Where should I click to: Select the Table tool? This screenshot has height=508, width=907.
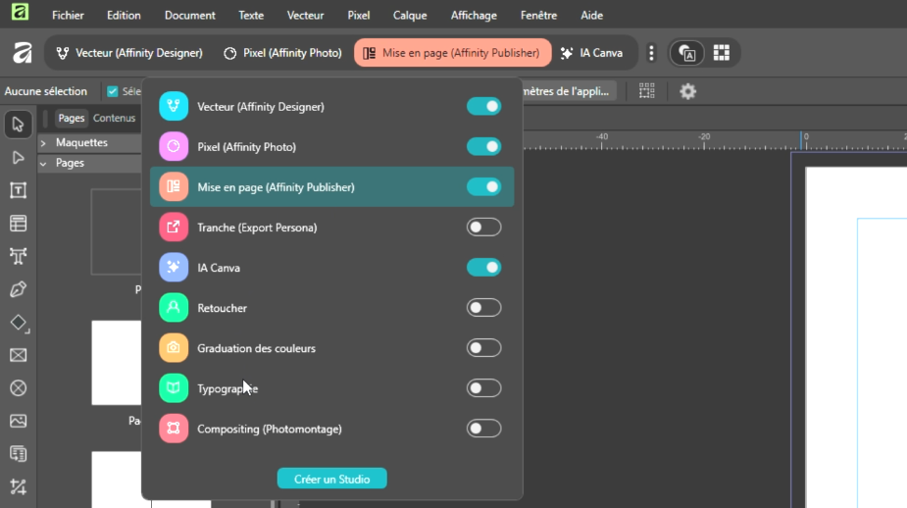tap(18, 224)
